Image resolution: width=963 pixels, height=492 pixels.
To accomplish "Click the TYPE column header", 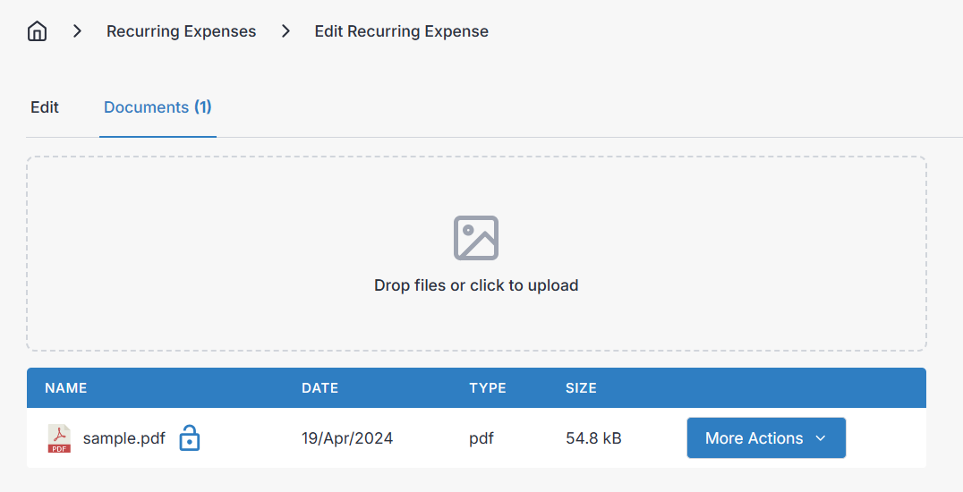I will pyautogui.click(x=488, y=388).
